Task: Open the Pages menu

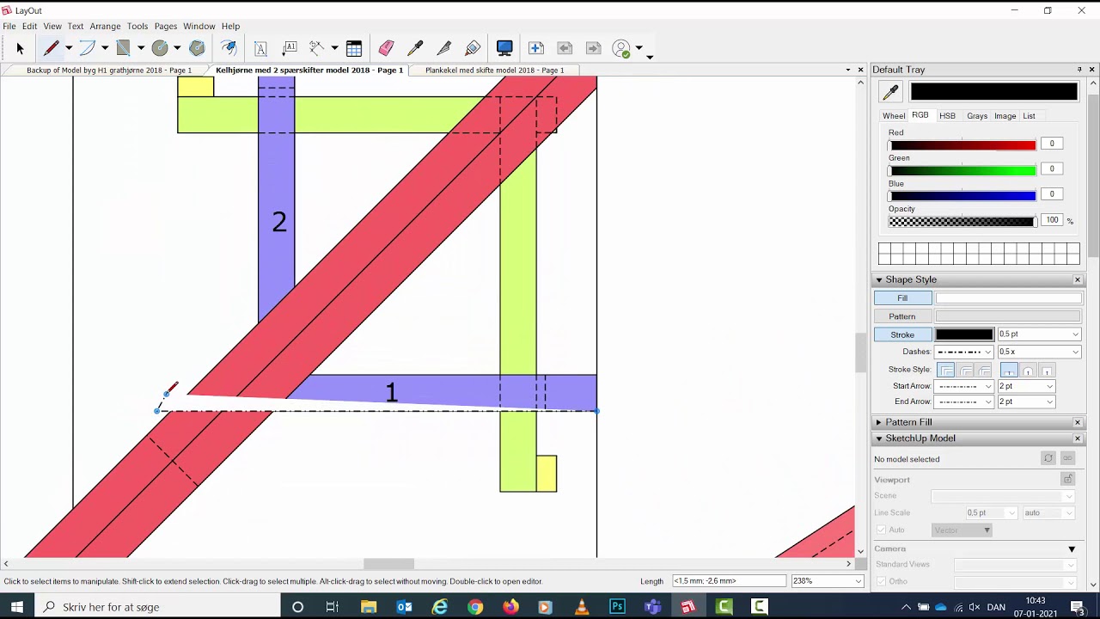Action: pyautogui.click(x=166, y=26)
